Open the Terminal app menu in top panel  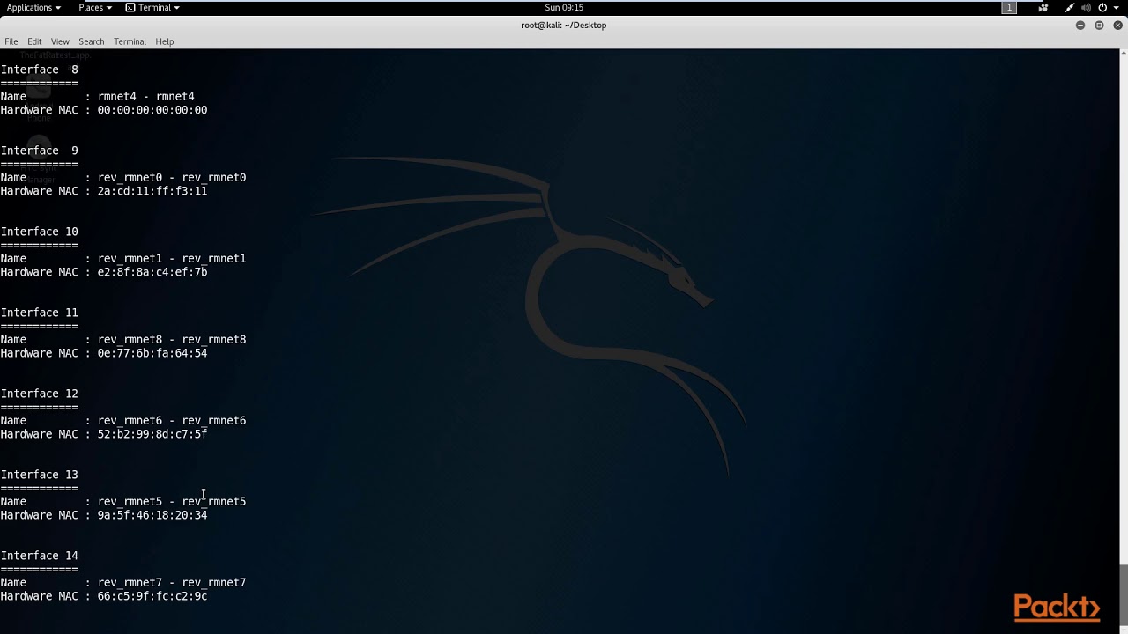[152, 7]
